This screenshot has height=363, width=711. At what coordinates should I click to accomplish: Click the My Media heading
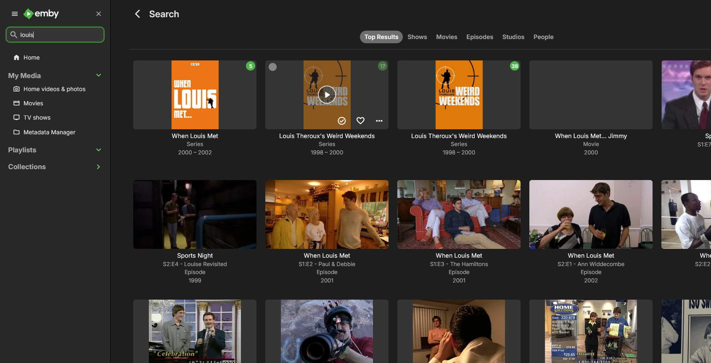24,76
